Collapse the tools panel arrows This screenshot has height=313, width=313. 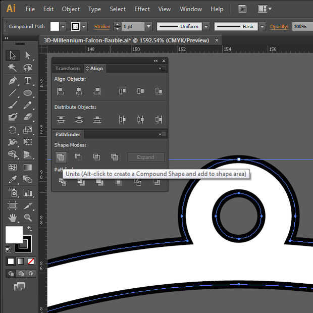pyautogui.click(x=7, y=38)
